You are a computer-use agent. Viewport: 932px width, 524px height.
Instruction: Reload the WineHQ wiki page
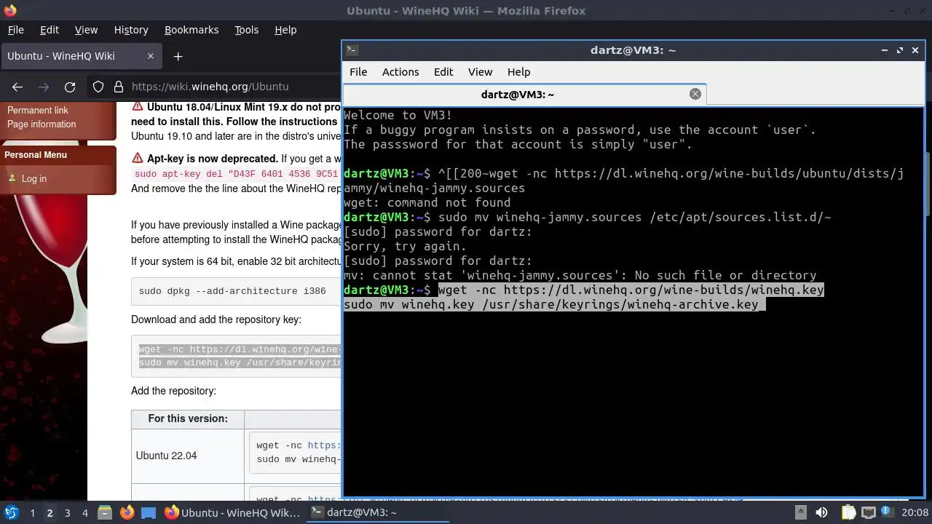(x=70, y=87)
